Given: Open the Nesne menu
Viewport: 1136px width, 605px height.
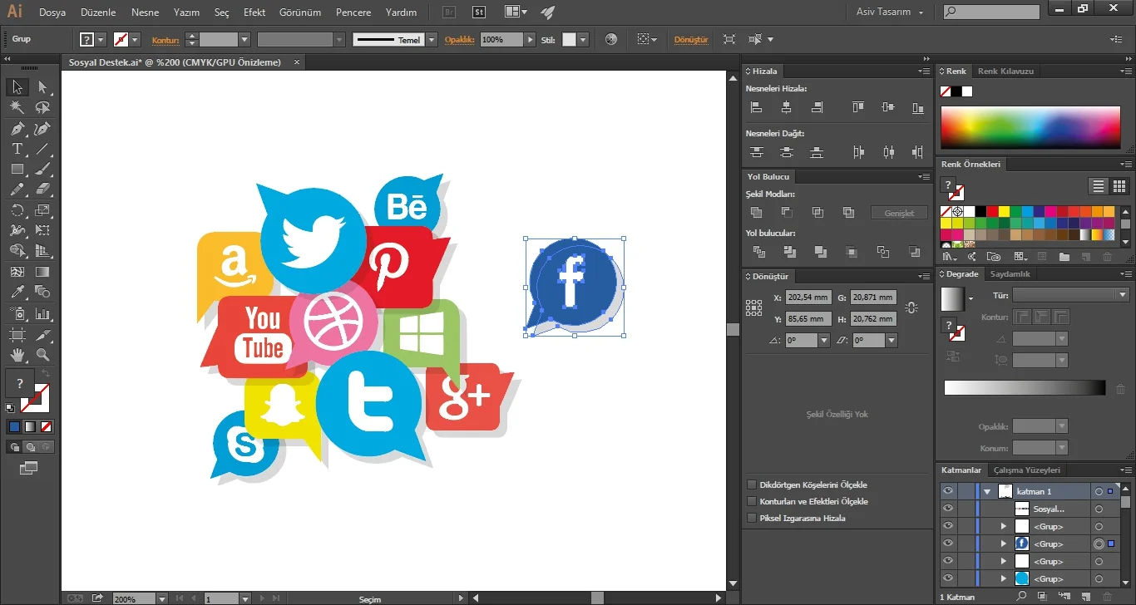Looking at the screenshot, I should 145,12.
